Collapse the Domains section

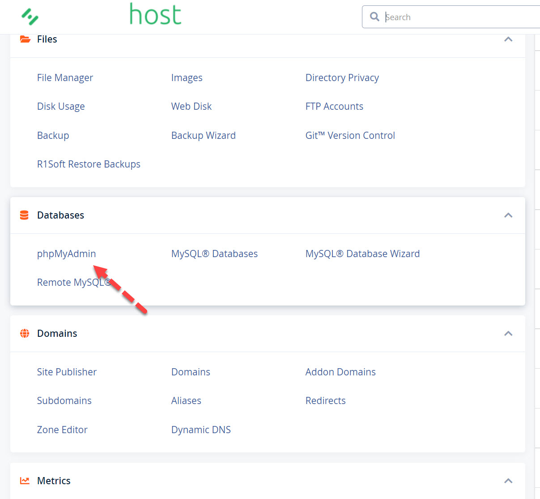508,334
